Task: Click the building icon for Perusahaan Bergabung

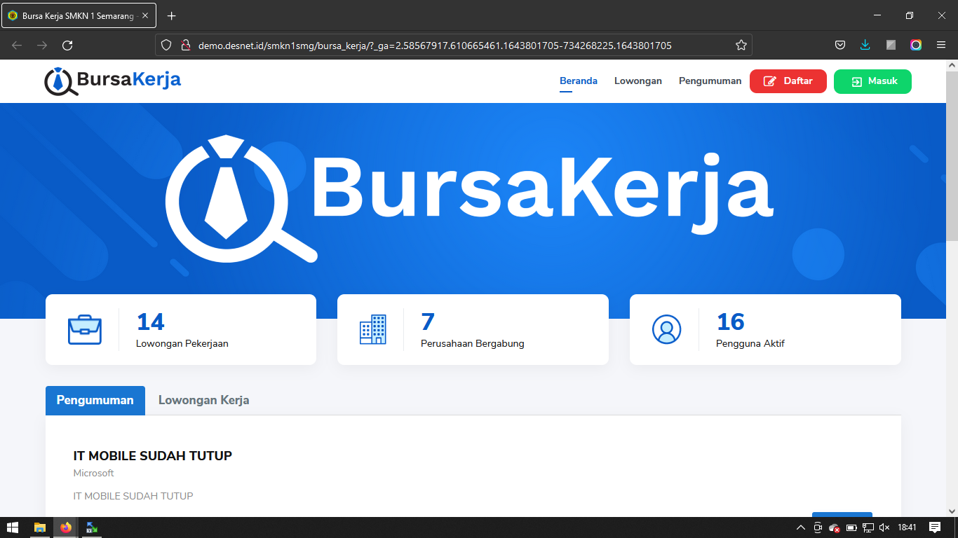Action: pyautogui.click(x=372, y=329)
